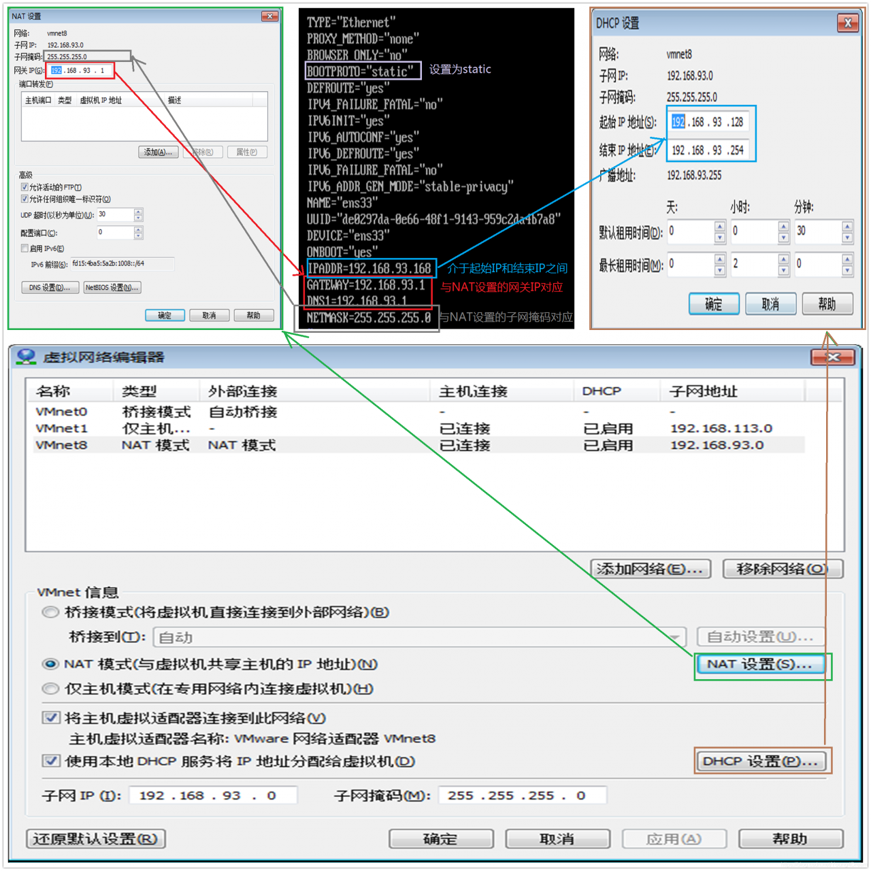Image resolution: width=871 pixels, height=871 pixels.
Task: Click 还原默认设置(R) button
Action: [x=96, y=839]
